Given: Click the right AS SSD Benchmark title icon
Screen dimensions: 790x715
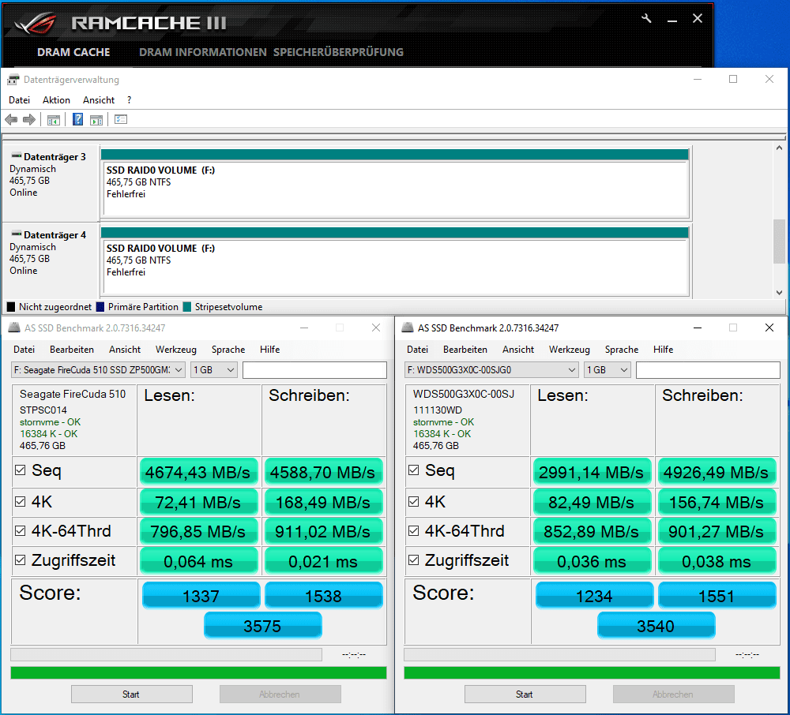Looking at the screenshot, I should 407,328.
